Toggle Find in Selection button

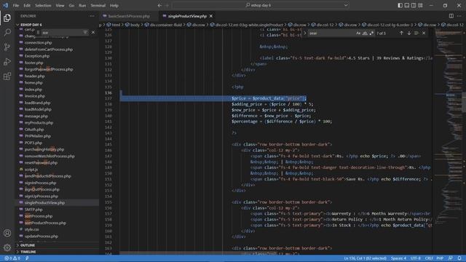(x=416, y=33)
